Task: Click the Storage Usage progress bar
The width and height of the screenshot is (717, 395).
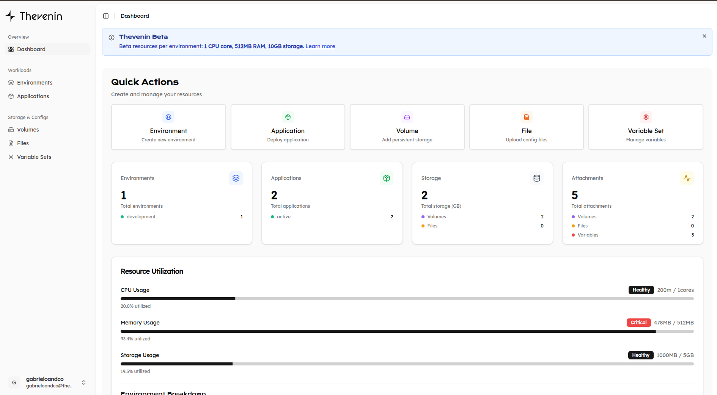Action: 407,364
